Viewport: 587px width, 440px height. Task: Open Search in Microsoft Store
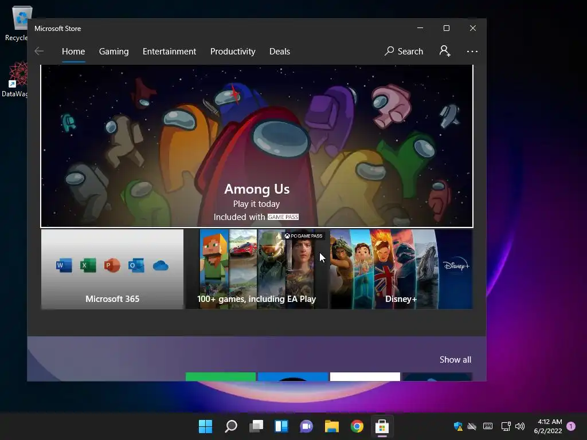click(404, 51)
